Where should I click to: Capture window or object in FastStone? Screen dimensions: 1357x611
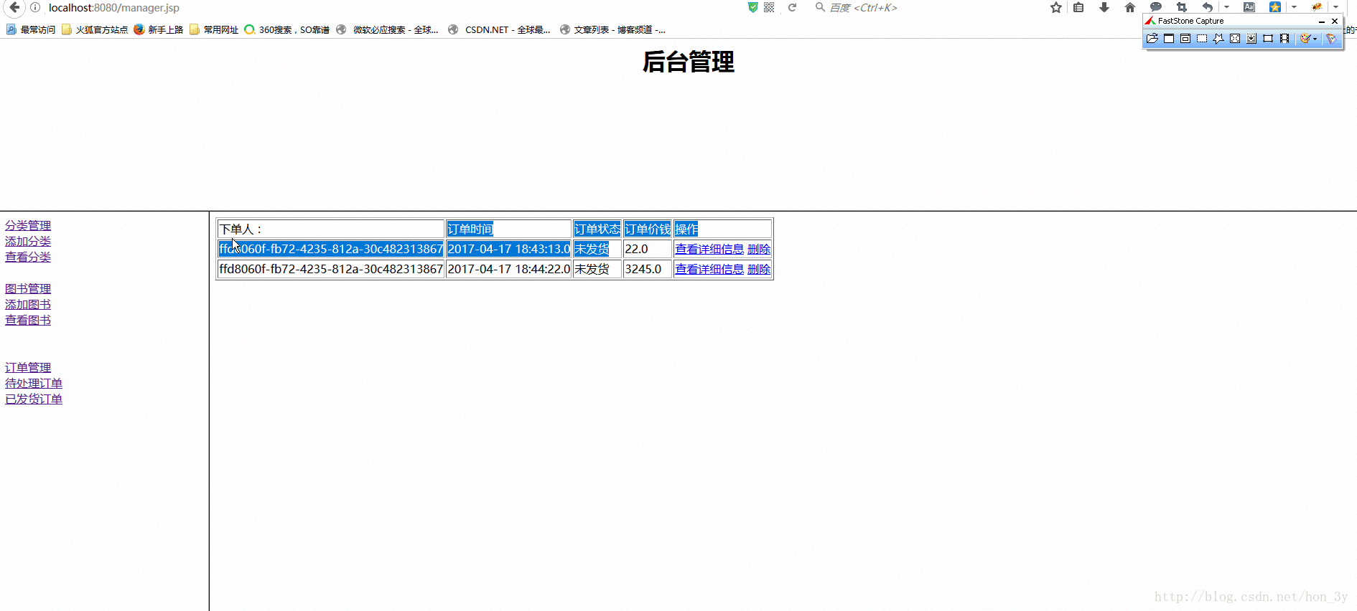pyautogui.click(x=1185, y=39)
